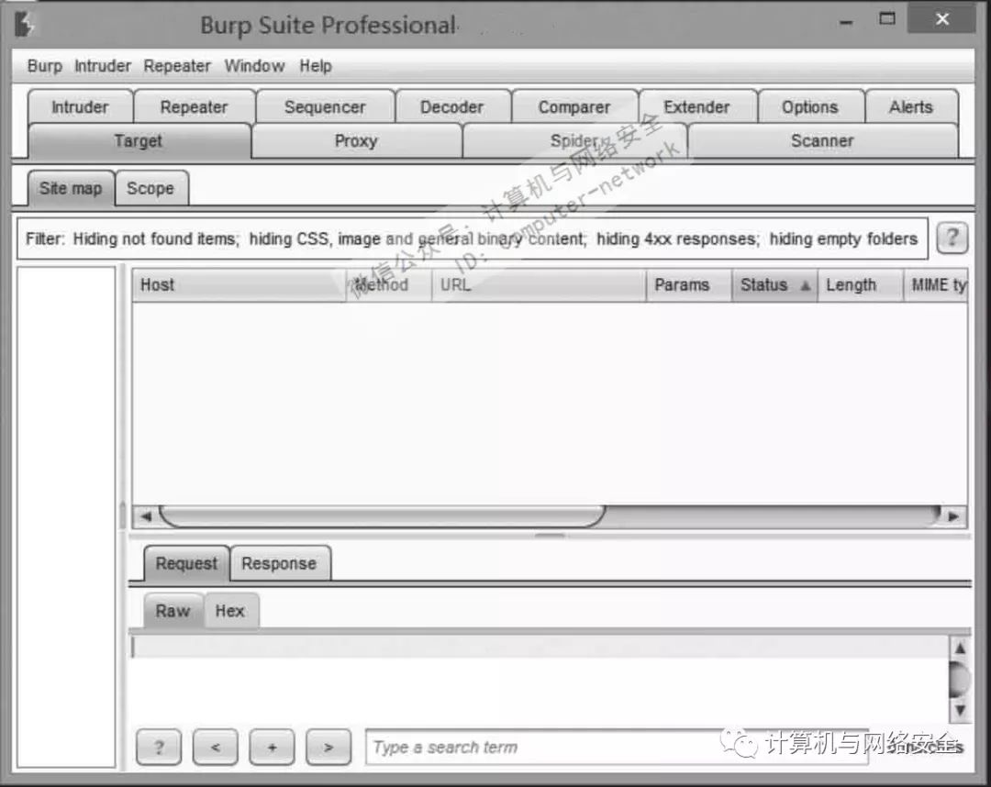
Task: Click the previous match '<' button
Action: tap(216, 748)
